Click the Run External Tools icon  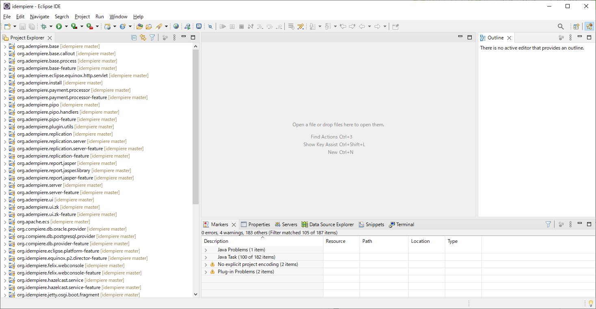click(x=89, y=26)
